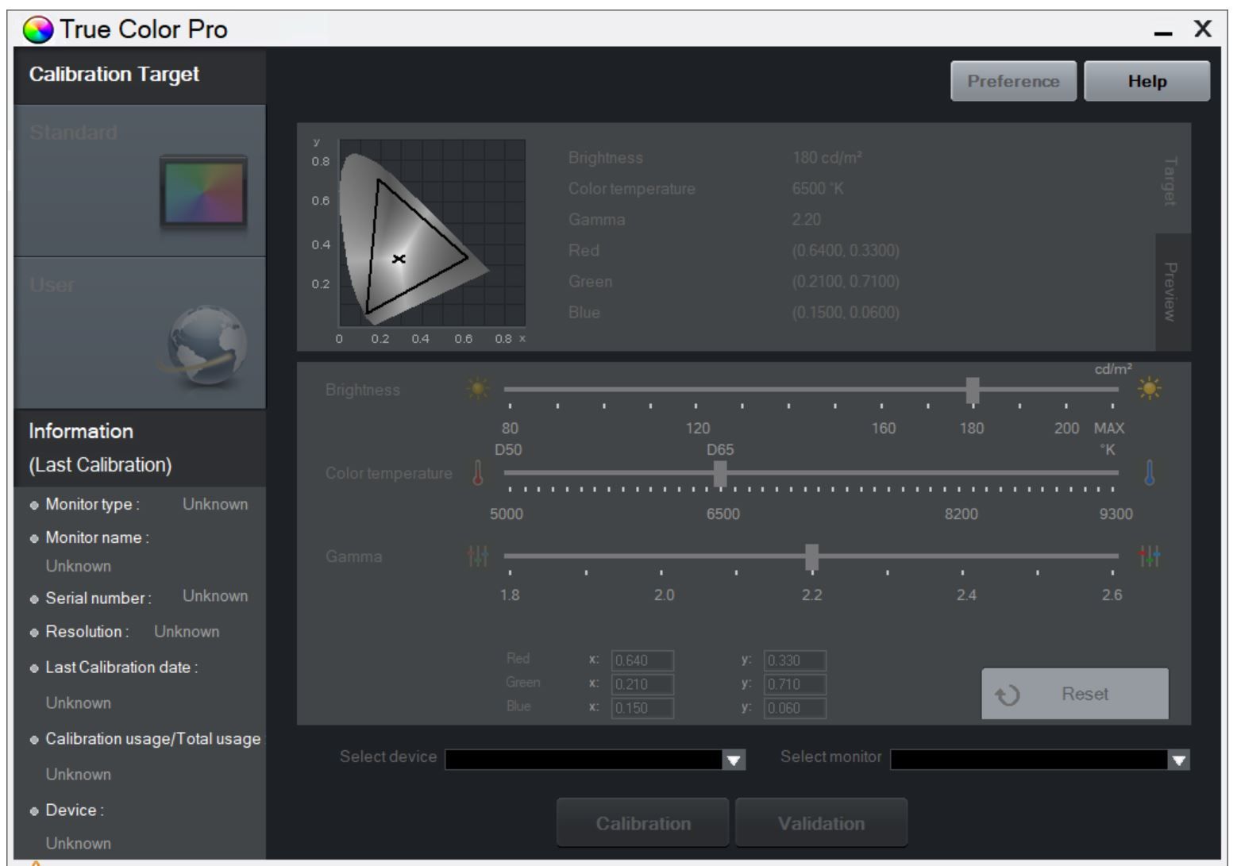Click the dim sun icon beside Brightness slider

point(479,390)
